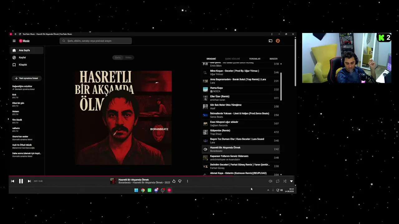Open the Daha sonra izlemek için kaydedilenler playlist

pos(27,155)
